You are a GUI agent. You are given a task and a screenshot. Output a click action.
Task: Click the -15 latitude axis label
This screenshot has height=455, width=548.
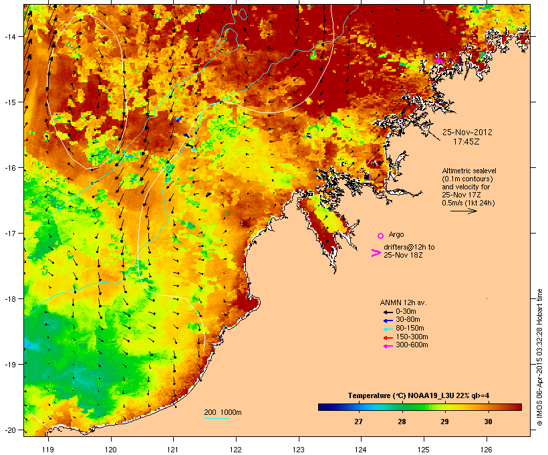(x=9, y=102)
